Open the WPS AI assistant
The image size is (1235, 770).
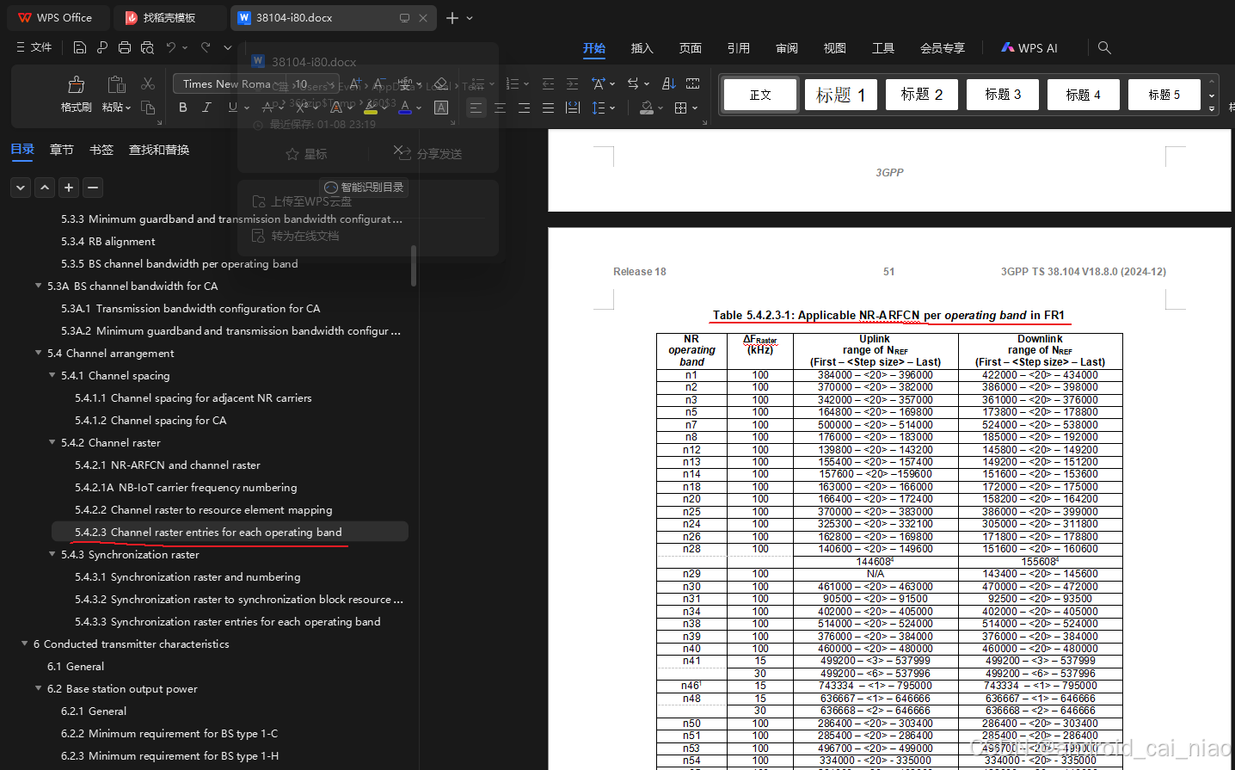pos(1029,48)
